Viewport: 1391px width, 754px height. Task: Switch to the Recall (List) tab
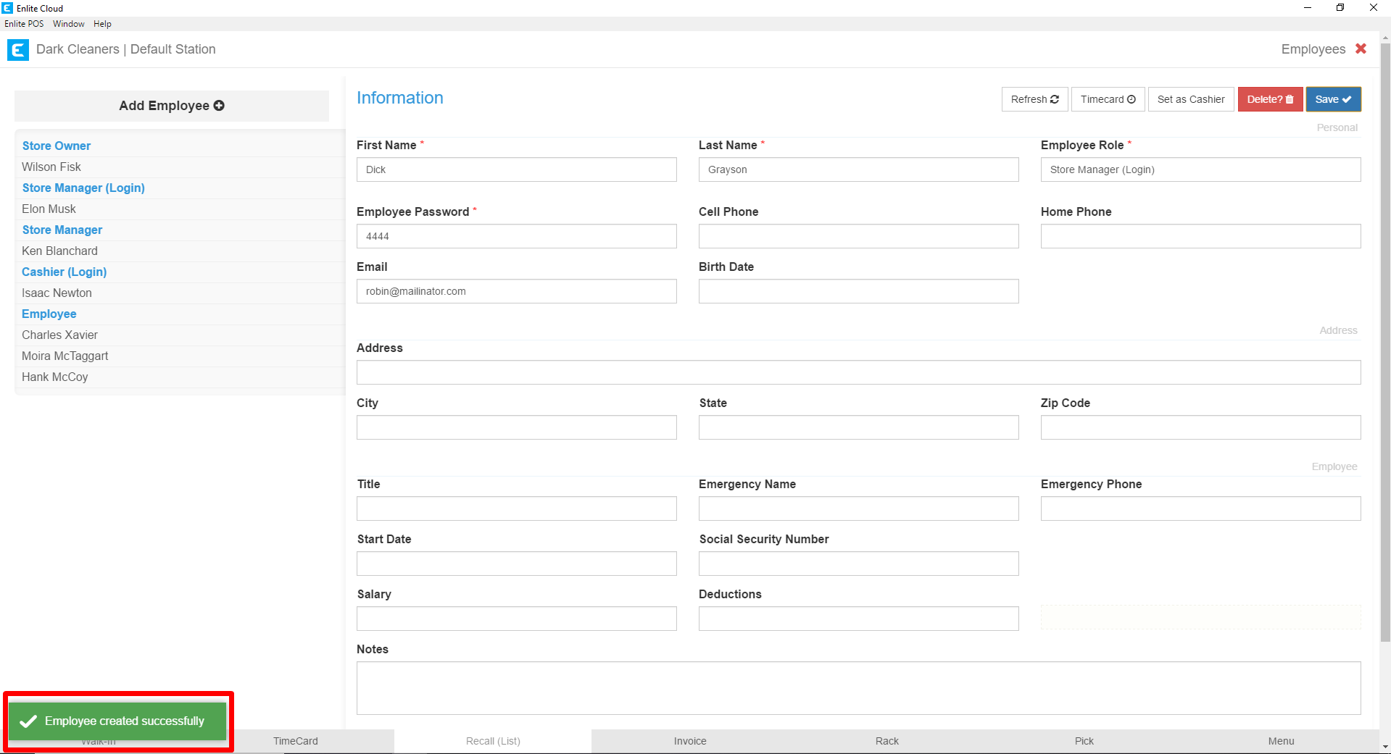pyautogui.click(x=493, y=741)
